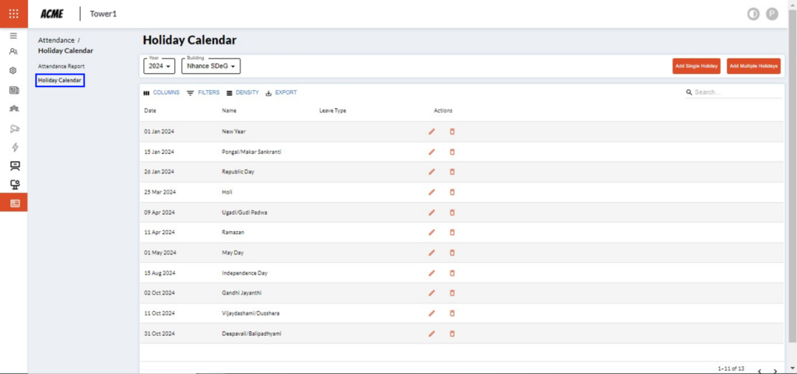Click the pencil icon for Independence Day
The width and height of the screenshot is (797, 374).
432,273
